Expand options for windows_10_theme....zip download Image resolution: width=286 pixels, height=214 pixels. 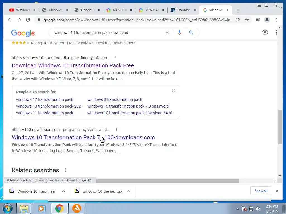(128, 191)
